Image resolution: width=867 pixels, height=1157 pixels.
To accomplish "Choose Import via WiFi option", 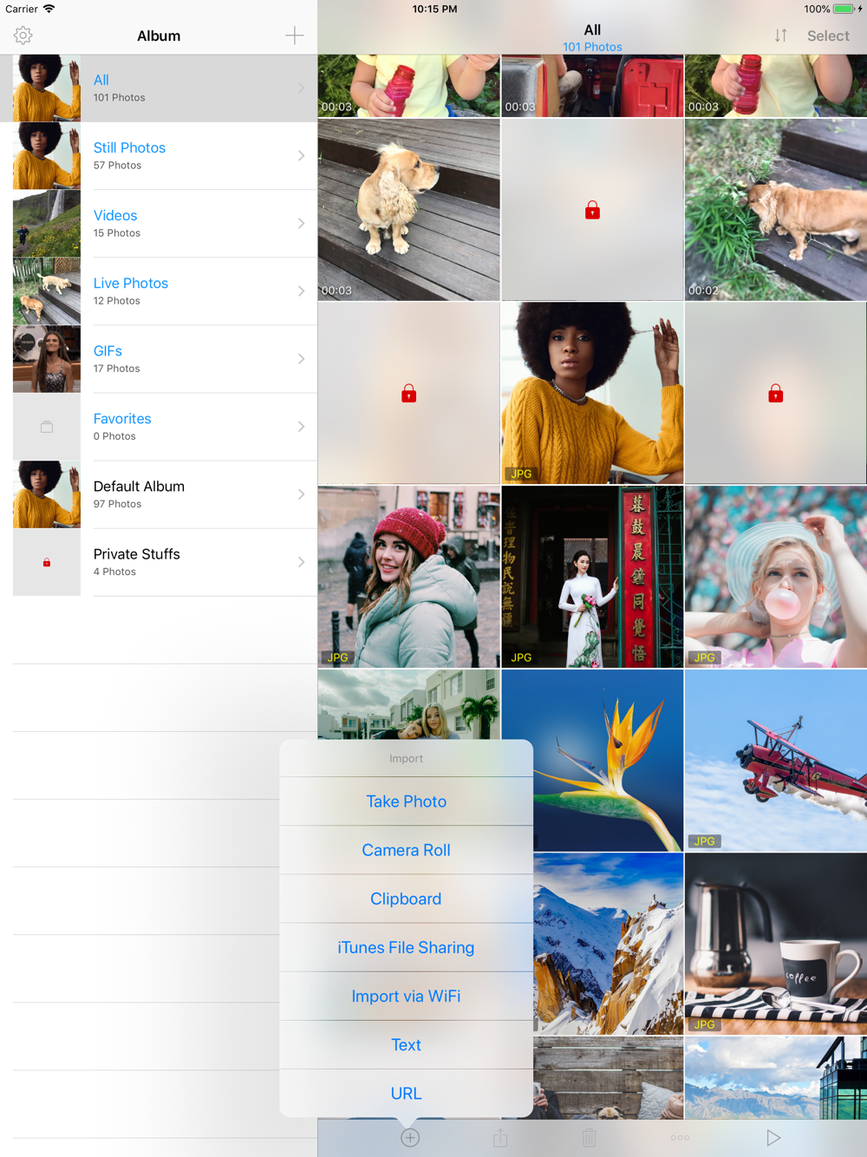I will click(x=406, y=996).
